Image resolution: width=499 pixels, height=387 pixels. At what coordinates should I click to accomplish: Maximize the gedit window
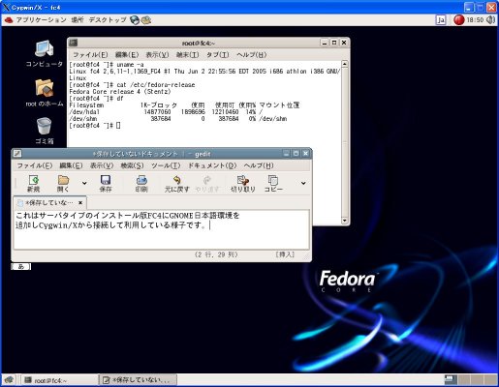coord(296,154)
